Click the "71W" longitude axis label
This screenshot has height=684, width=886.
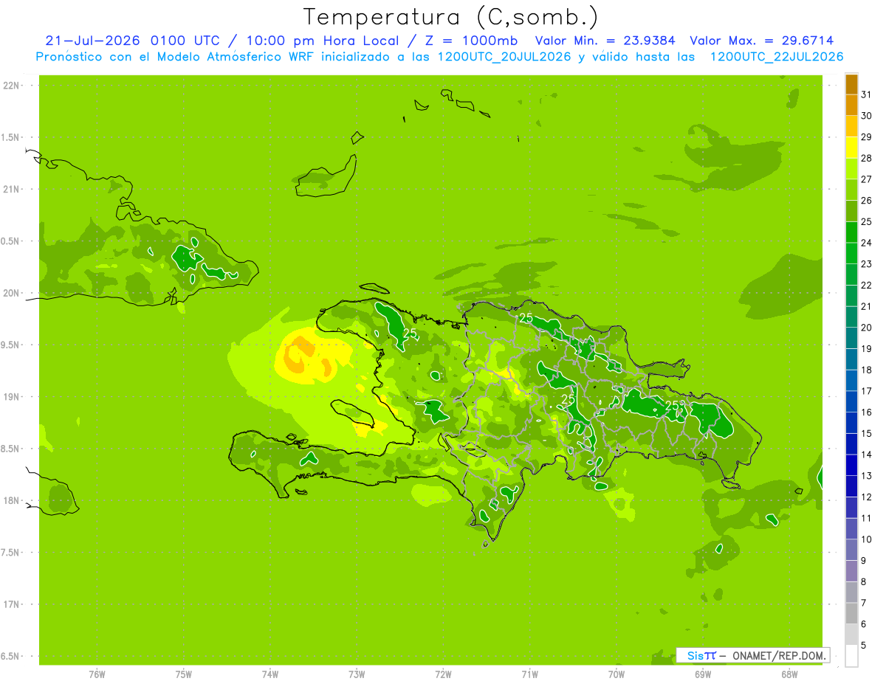(529, 674)
